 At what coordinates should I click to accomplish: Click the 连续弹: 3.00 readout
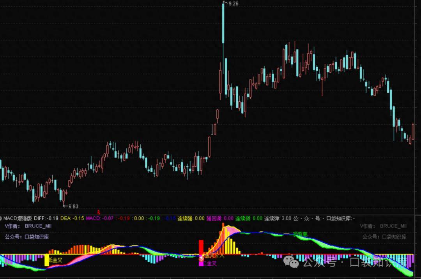point(278,218)
